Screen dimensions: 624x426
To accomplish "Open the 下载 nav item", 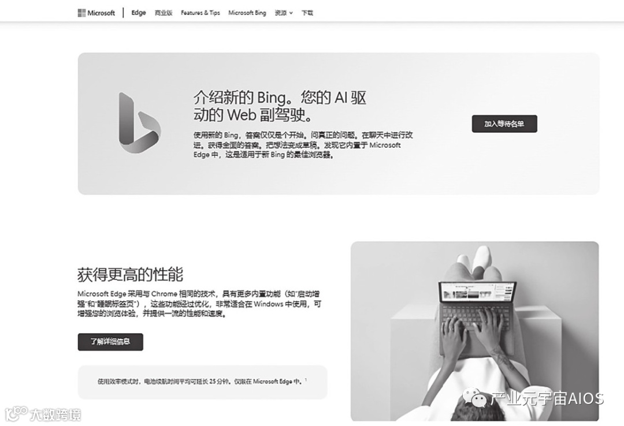I will (x=307, y=13).
